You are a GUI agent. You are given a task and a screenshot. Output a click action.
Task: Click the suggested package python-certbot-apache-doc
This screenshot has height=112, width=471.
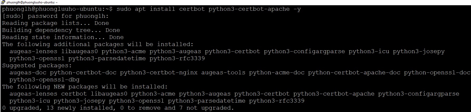click(354, 73)
